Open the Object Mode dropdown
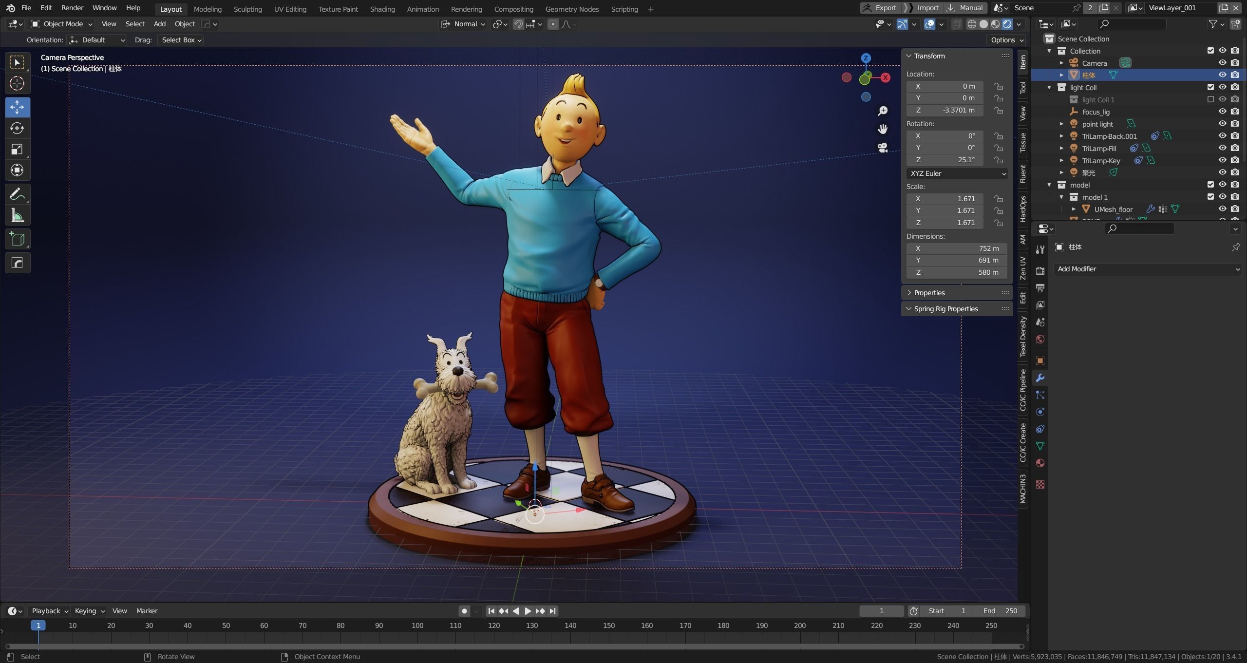The height and width of the screenshot is (663, 1247). (x=61, y=24)
